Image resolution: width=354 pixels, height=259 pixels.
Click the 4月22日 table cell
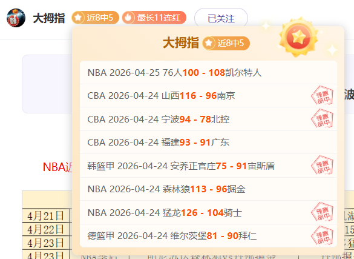[x=45, y=229]
